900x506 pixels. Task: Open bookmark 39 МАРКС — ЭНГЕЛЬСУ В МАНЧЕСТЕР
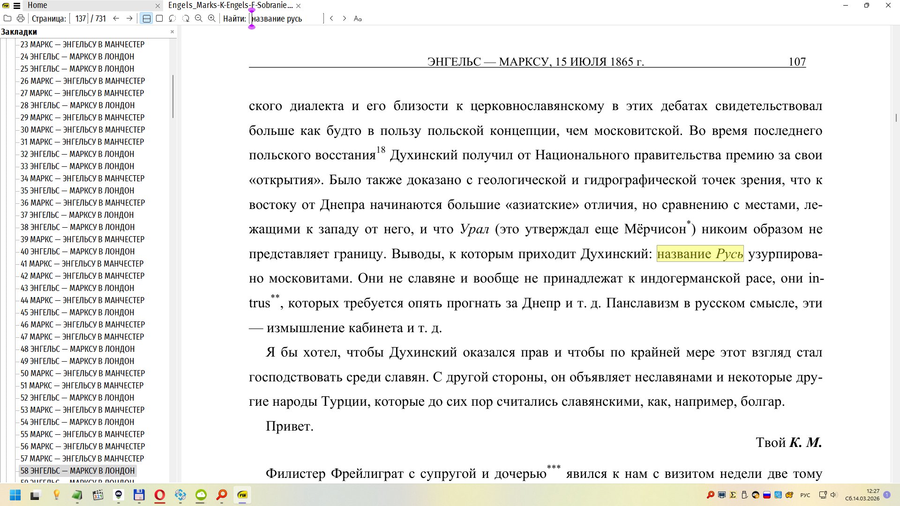pyautogui.click(x=82, y=239)
